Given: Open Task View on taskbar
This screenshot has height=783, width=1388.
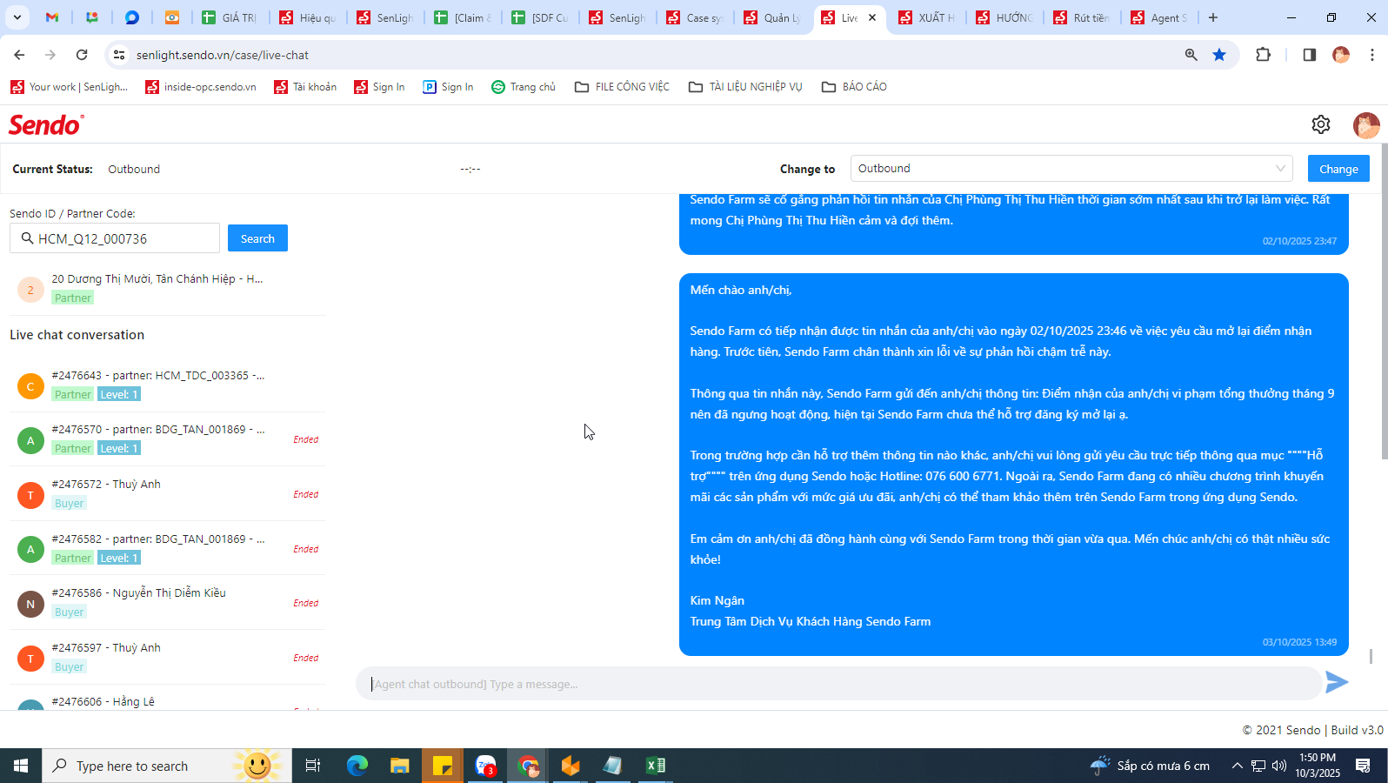Looking at the screenshot, I should (313, 766).
